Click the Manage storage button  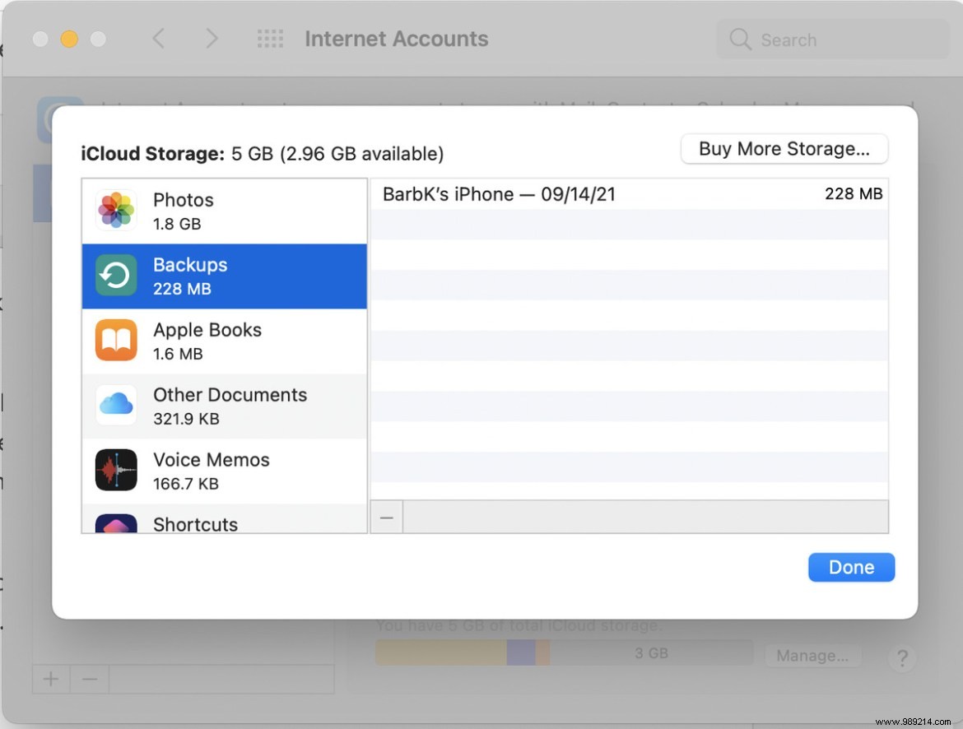812,655
